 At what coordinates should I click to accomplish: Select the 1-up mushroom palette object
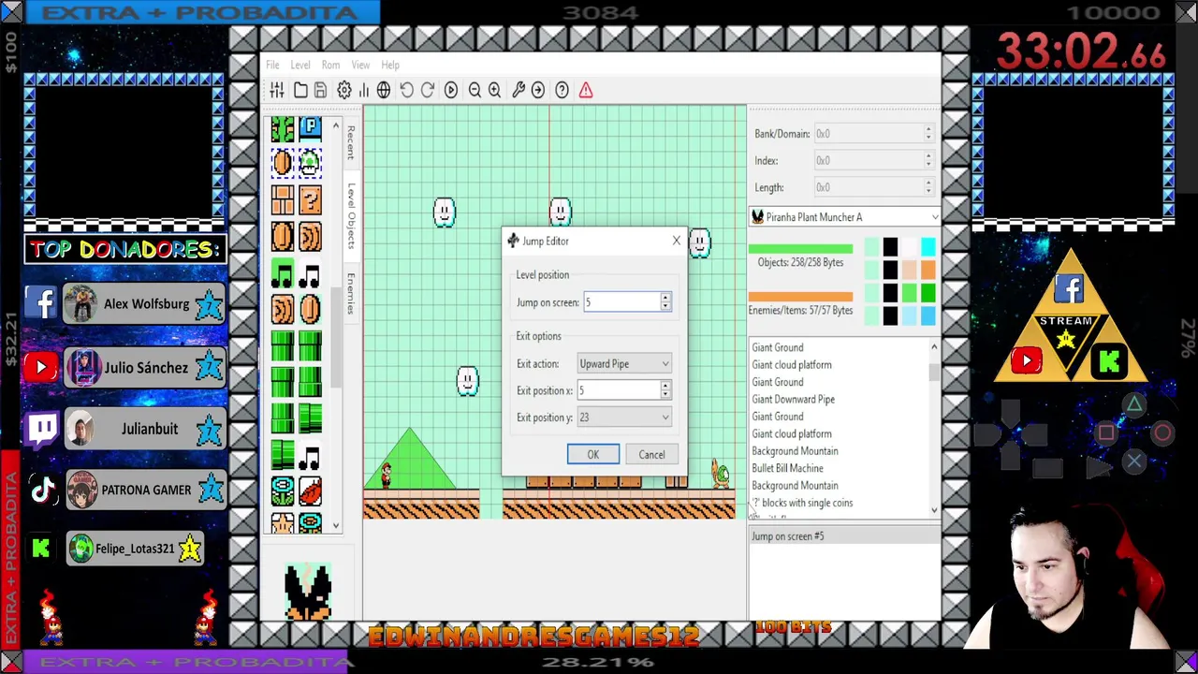310,164
